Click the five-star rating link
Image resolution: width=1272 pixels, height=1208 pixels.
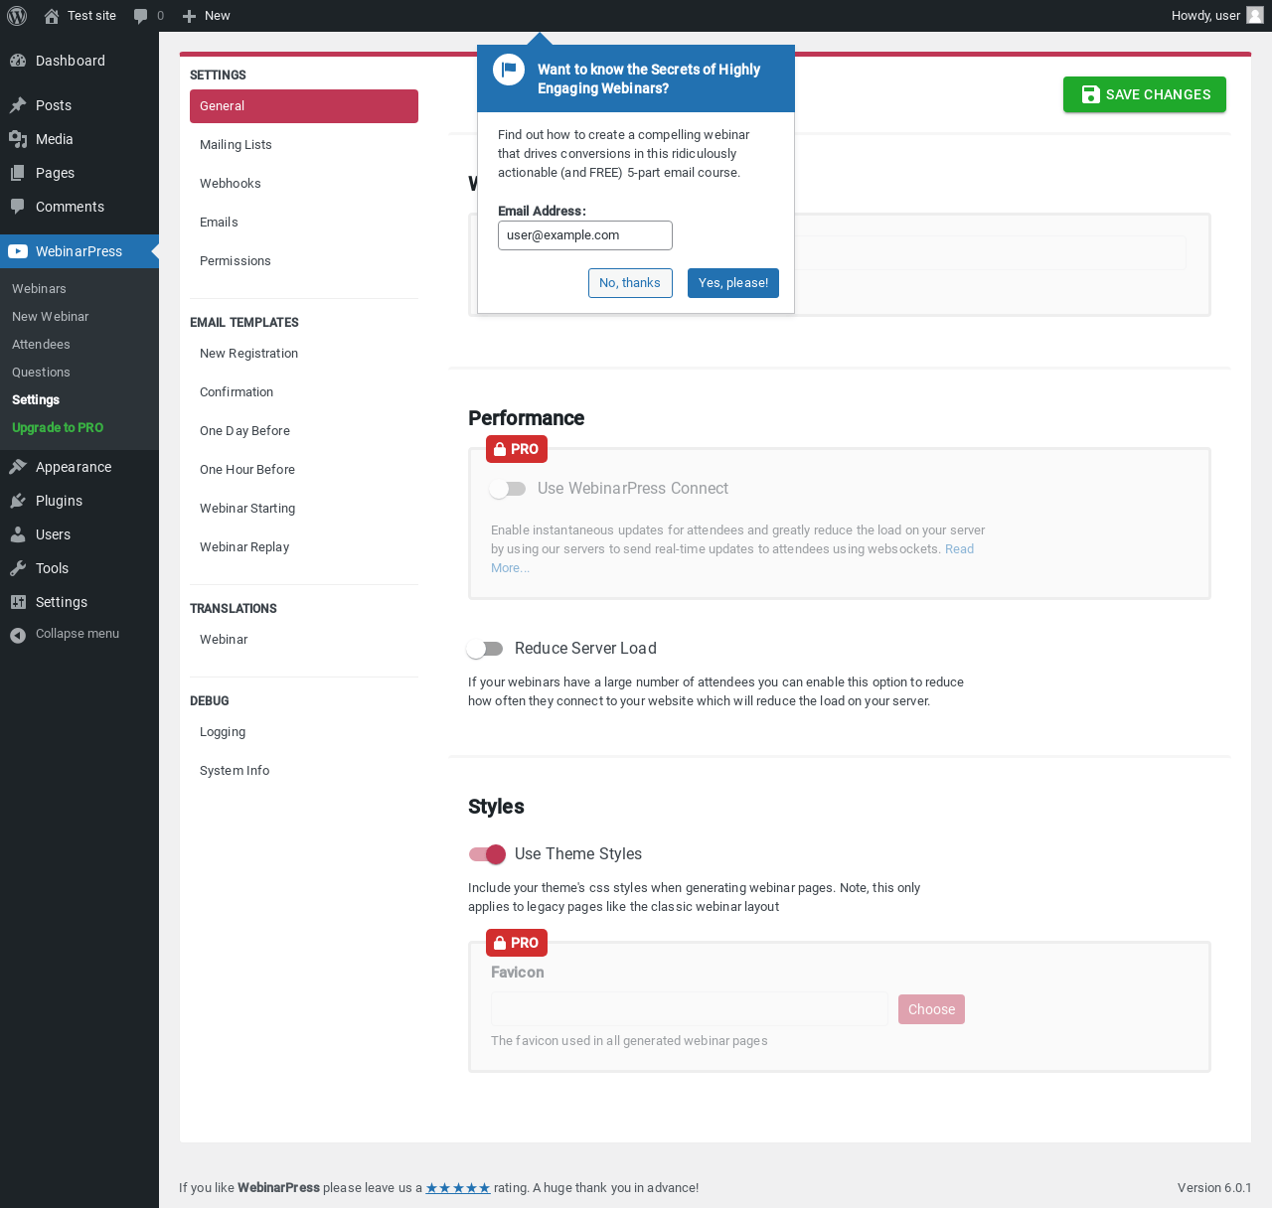coord(458,1188)
